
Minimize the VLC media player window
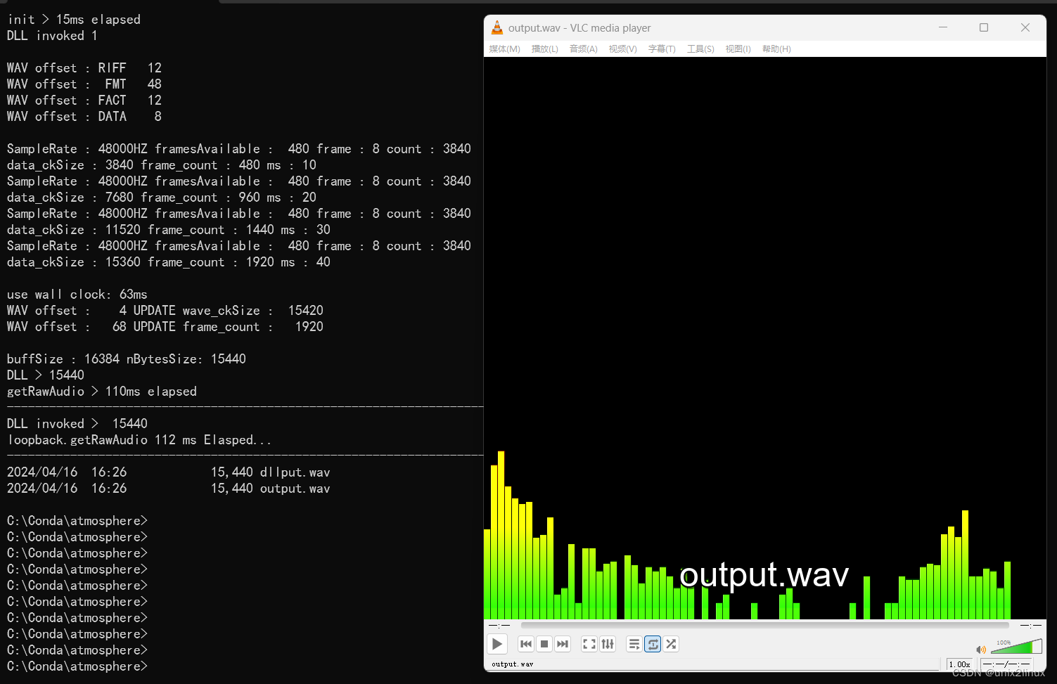tap(943, 27)
